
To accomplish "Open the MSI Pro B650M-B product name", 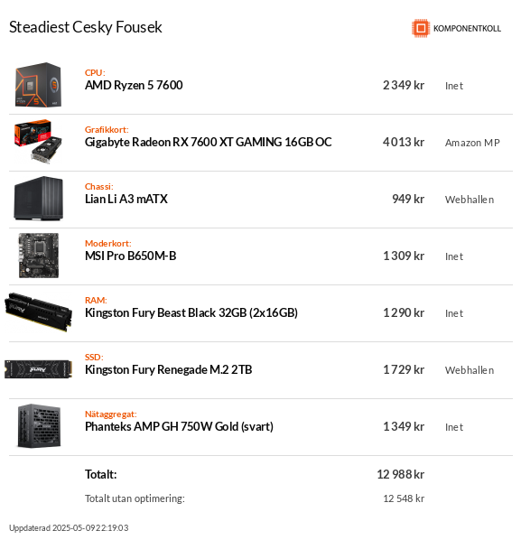I will point(131,256).
